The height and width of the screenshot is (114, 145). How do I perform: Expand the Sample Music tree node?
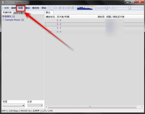3,20
